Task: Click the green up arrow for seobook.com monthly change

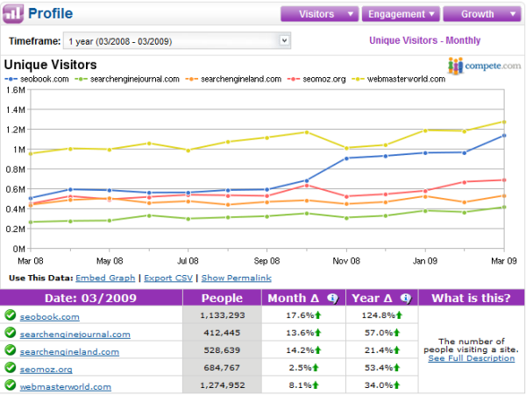Action: tap(317, 315)
